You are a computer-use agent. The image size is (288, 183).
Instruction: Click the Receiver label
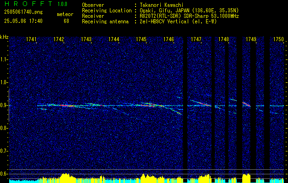pyautogui.click(x=93, y=16)
